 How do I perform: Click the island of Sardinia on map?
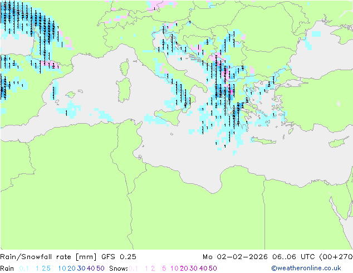click(x=124, y=90)
